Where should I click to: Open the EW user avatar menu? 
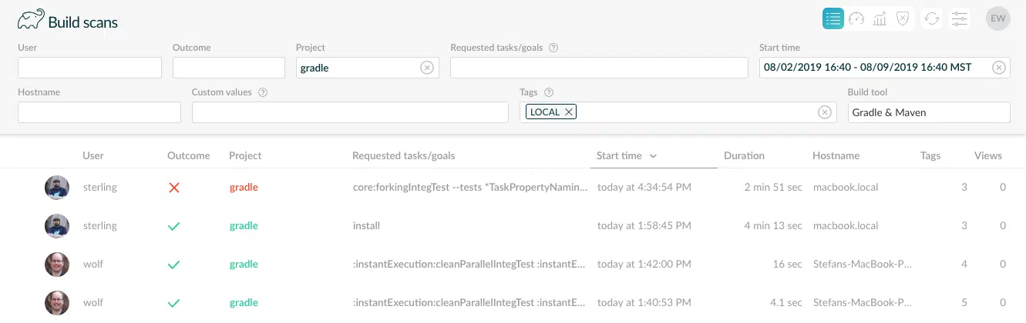click(x=998, y=18)
